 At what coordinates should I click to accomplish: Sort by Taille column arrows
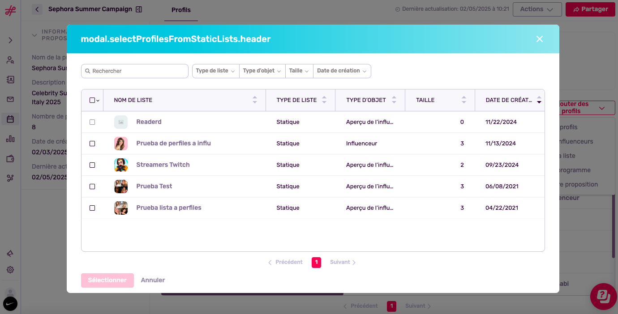[x=464, y=100]
